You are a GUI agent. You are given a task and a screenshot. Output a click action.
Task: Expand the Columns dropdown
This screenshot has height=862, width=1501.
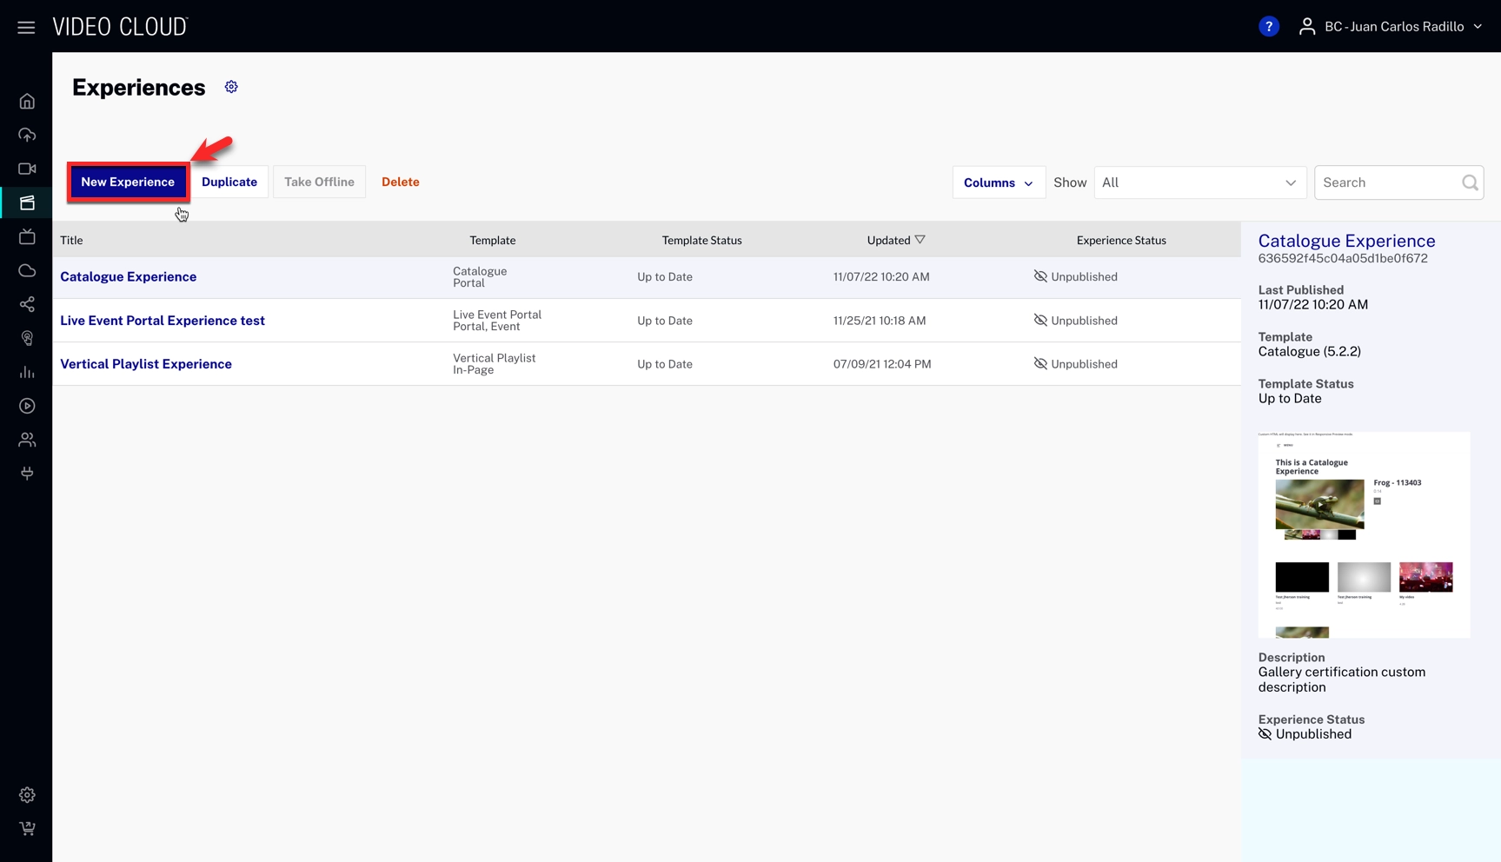pyautogui.click(x=998, y=182)
